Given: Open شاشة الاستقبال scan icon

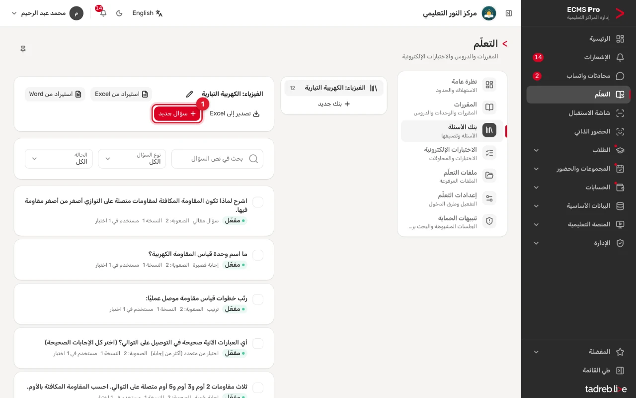Looking at the screenshot, I should pos(620,113).
